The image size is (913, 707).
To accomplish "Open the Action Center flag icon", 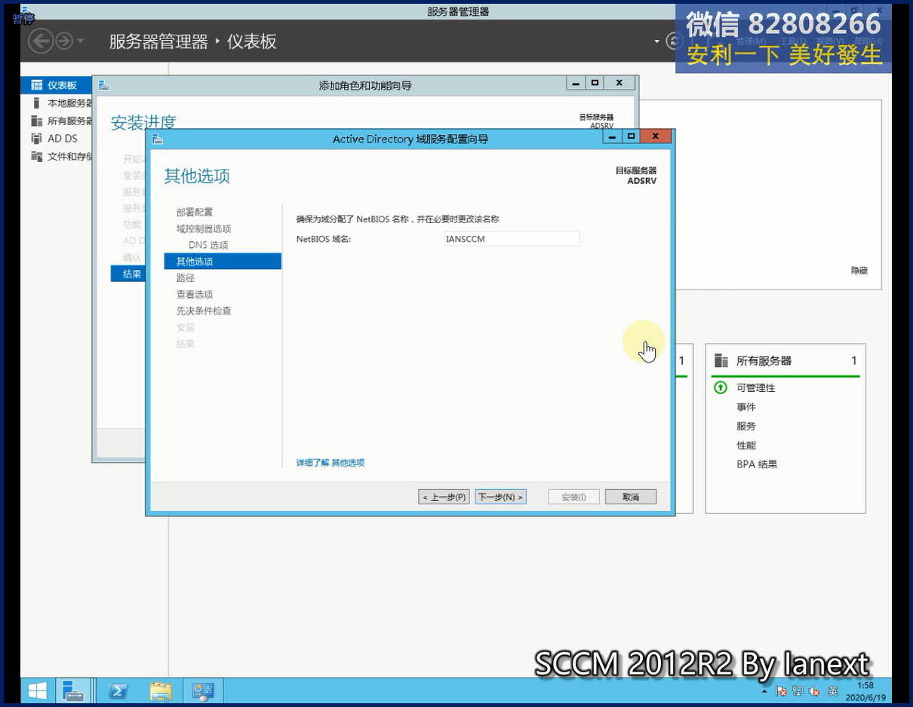I will pos(781,691).
